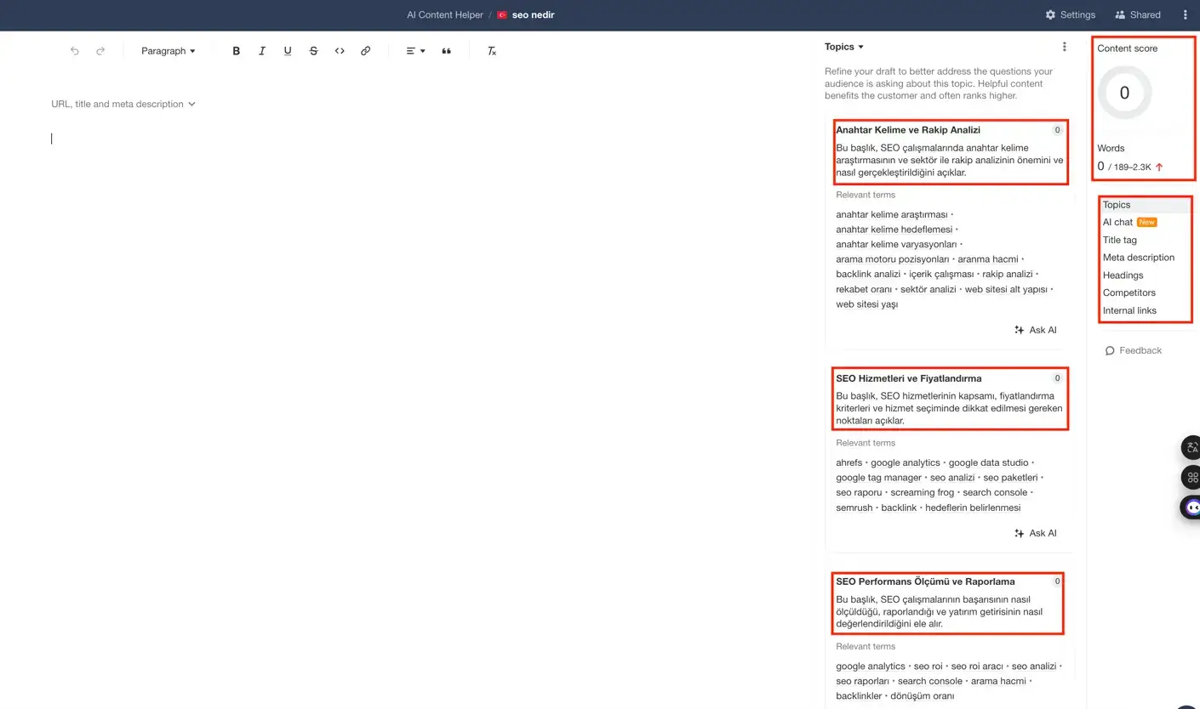This screenshot has width=1200, height=709.
Task: Apply italic formatting
Action: coord(261,51)
